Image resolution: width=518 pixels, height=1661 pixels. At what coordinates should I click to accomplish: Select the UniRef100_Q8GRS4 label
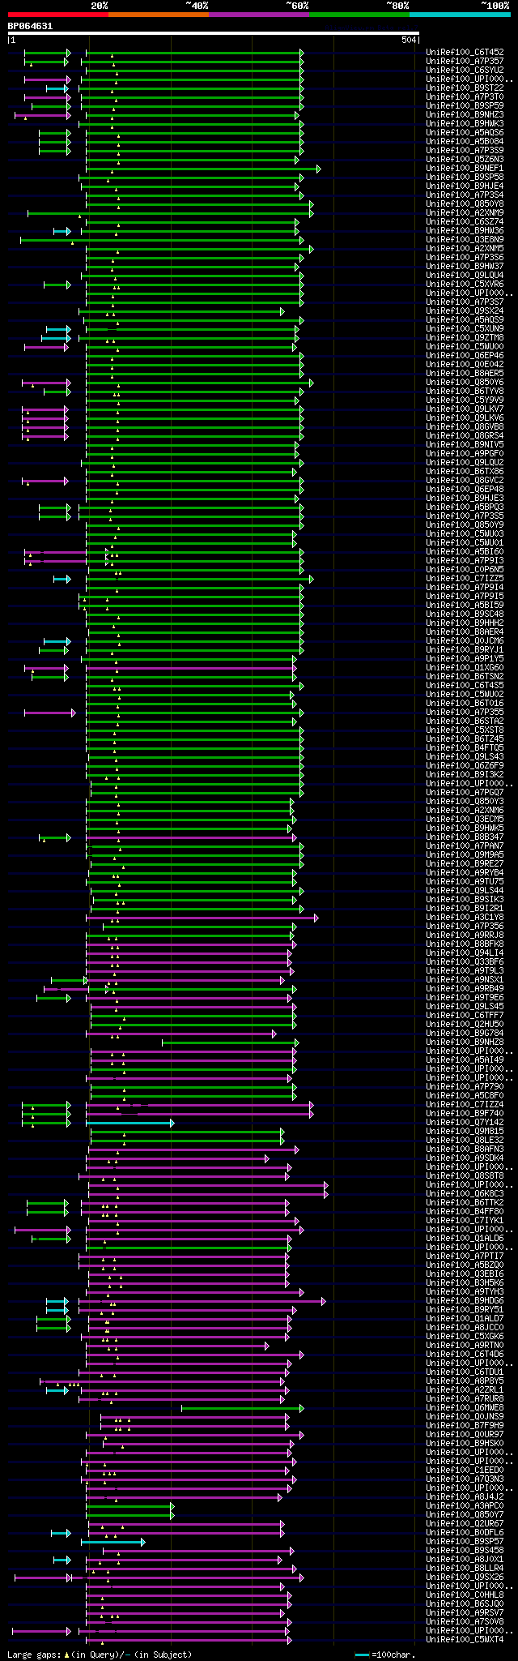pos(465,436)
